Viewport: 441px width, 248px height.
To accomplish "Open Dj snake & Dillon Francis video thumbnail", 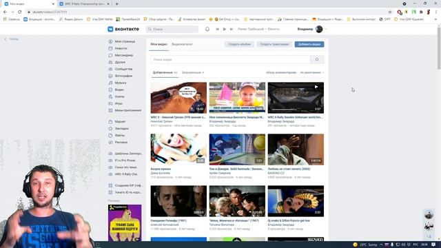I will pos(296,201).
